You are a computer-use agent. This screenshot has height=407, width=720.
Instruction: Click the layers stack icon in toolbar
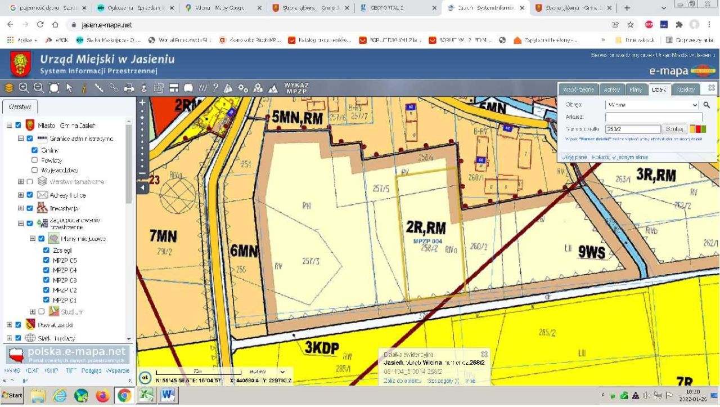tap(8, 88)
